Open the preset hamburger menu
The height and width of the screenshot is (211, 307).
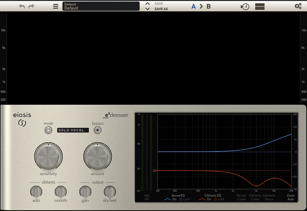tap(55, 6)
